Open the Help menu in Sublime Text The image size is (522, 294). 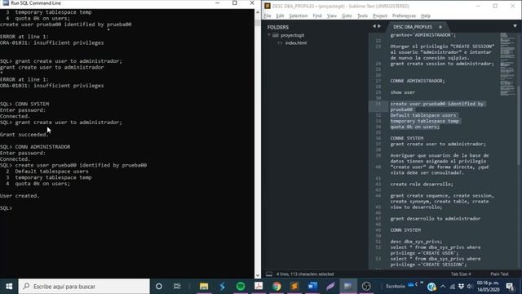pos(426,16)
